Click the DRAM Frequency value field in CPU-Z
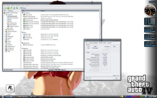This screenshot has height=98, width=157. click(105, 54)
